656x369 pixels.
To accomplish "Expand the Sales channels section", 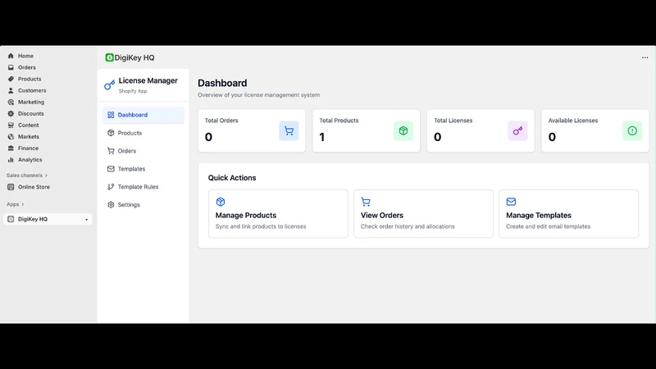I will [27, 175].
